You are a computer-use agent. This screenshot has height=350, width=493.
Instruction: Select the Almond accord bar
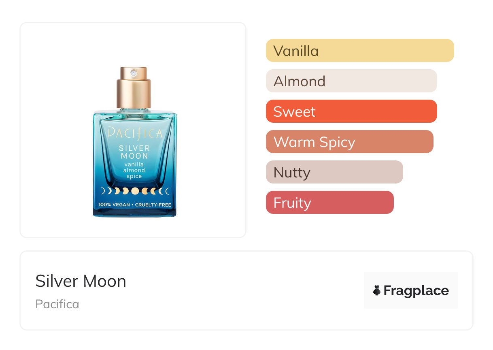(x=351, y=81)
